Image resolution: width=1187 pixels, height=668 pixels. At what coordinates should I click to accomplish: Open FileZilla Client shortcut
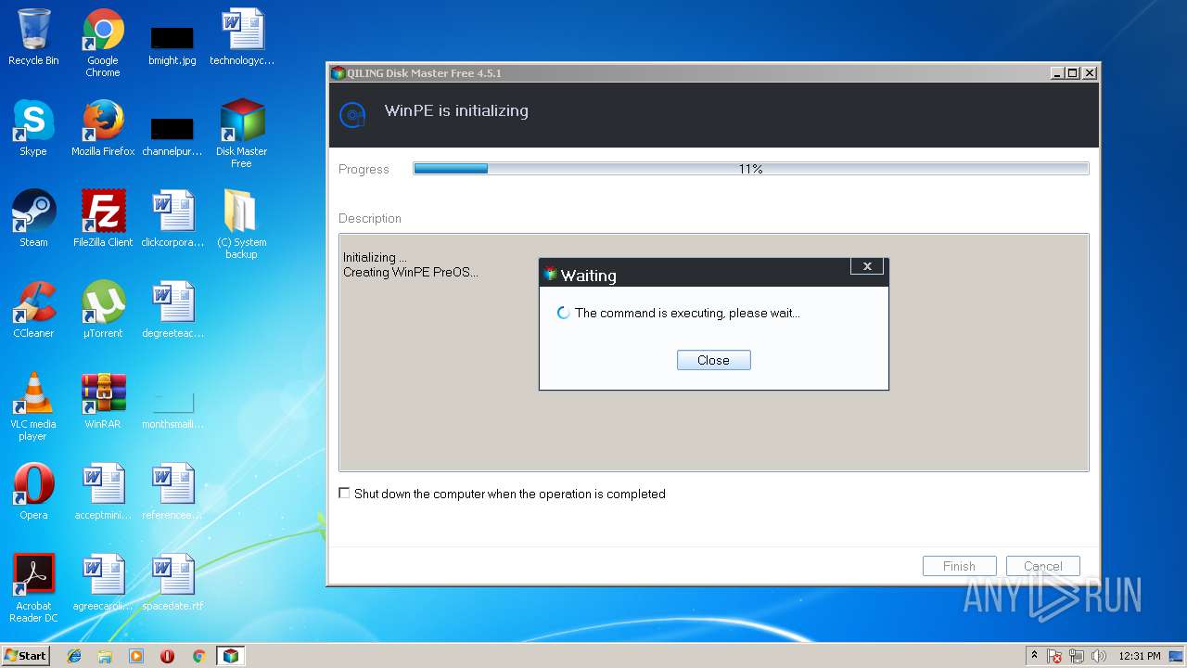coord(103,219)
